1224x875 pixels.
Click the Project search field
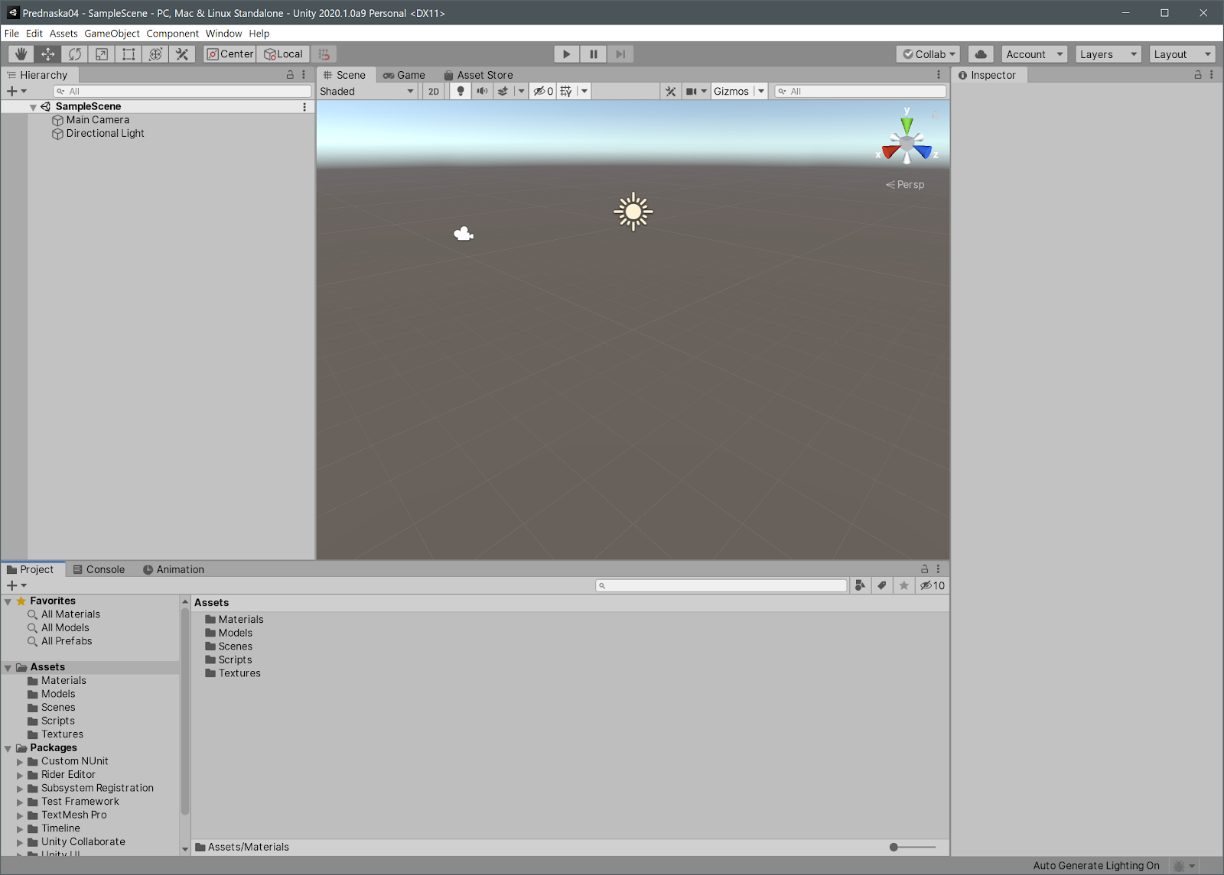[x=721, y=585]
